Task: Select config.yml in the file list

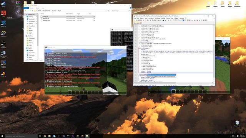Action: click(x=45, y=16)
